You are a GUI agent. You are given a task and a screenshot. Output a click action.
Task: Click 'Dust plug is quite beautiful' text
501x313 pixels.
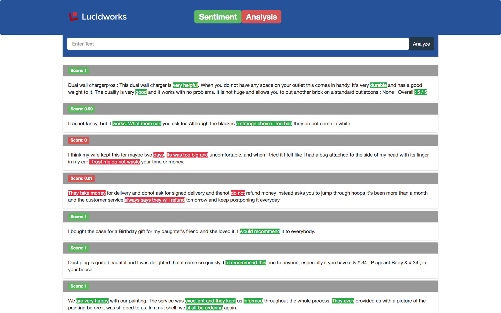pos(97,263)
